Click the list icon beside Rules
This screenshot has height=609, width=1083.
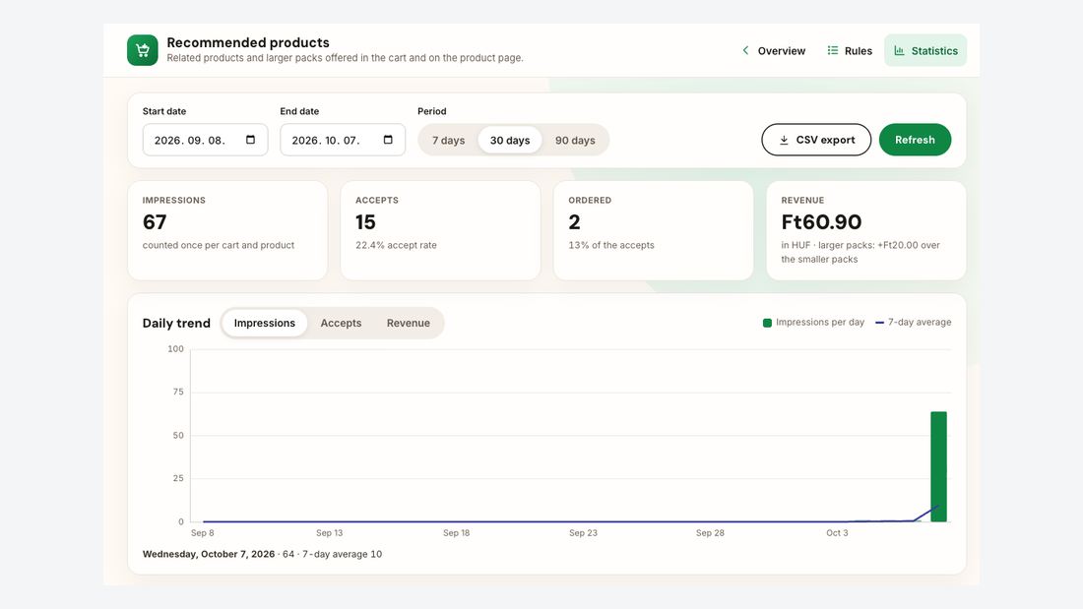pyautogui.click(x=832, y=50)
